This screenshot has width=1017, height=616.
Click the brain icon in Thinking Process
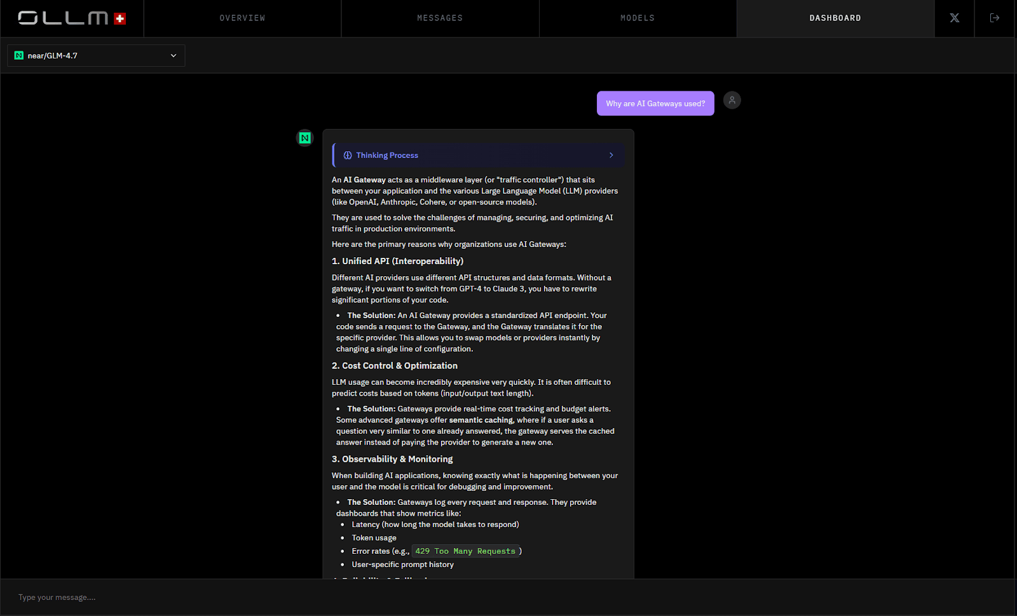348,155
